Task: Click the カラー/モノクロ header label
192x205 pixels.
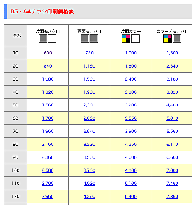Action: (x=172, y=31)
